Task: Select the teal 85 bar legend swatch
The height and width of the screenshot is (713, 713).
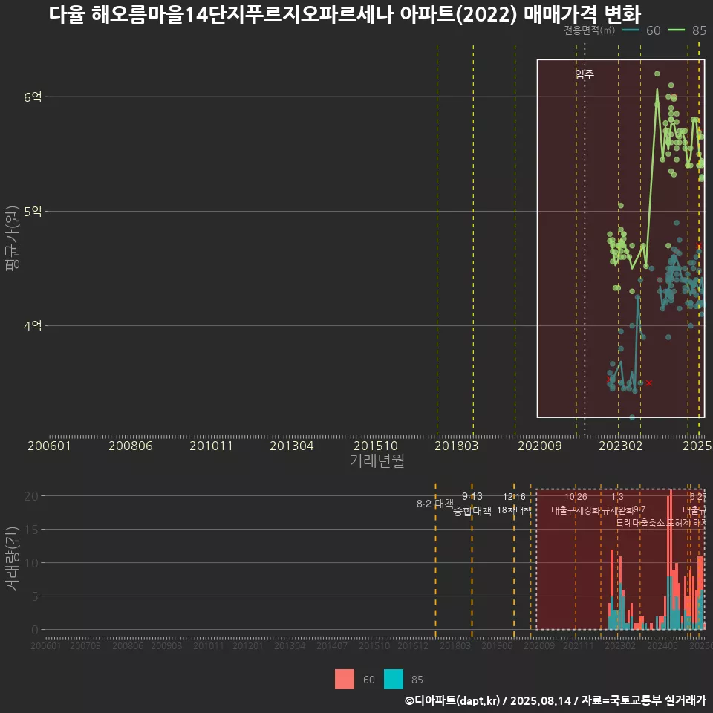Action: 394,680
